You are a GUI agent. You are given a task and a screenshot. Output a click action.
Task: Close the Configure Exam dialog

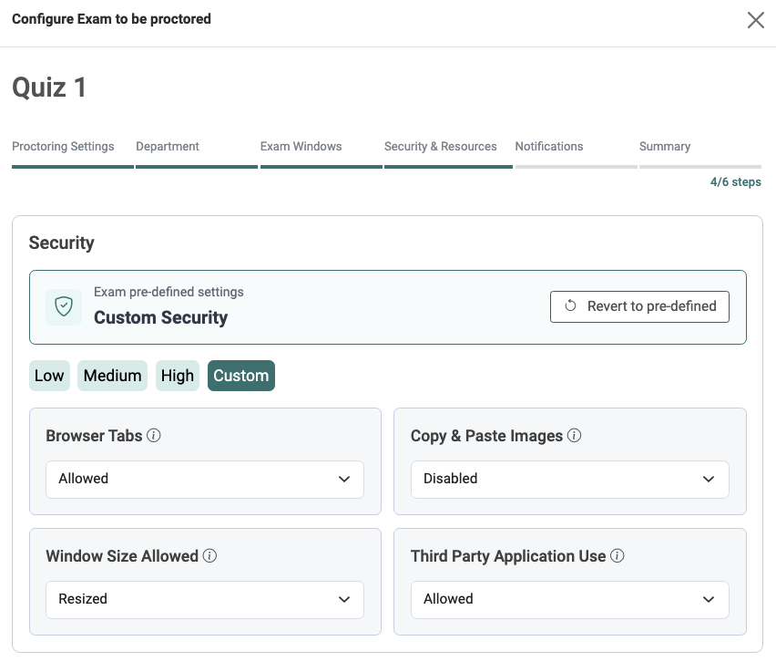(756, 20)
